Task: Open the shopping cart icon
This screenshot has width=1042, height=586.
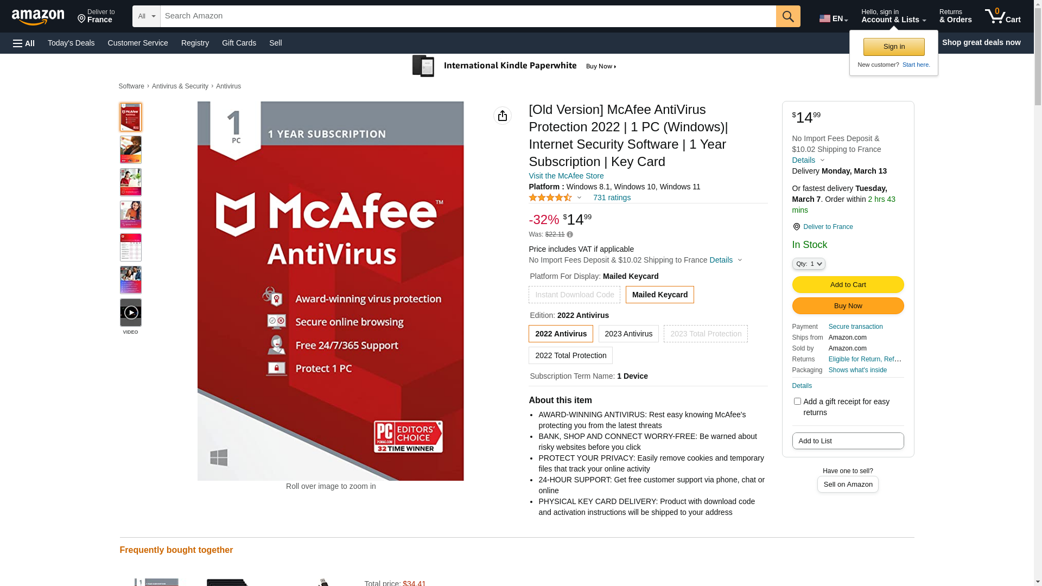Action: pyautogui.click(x=1002, y=16)
